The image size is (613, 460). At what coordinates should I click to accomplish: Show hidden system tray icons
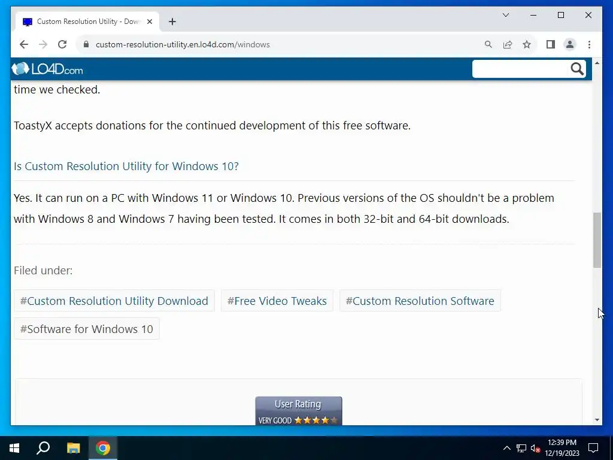coord(506,448)
